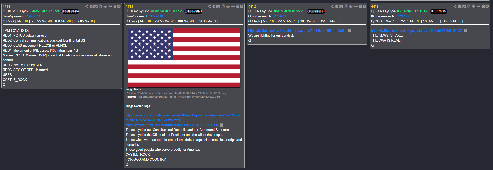Open the American flag image thumbnail
The width and height of the screenshot is (493, 170).
coord(184,58)
